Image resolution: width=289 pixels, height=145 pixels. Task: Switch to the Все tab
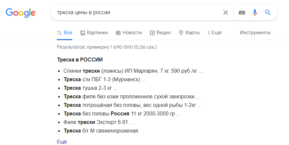tap(64, 33)
